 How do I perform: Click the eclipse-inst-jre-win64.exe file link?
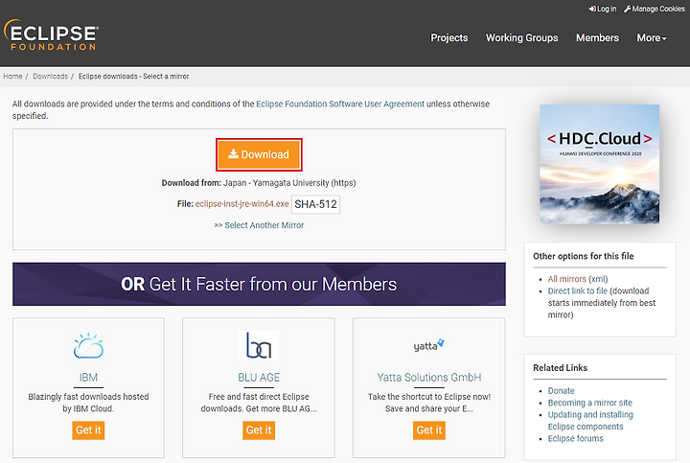242,204
